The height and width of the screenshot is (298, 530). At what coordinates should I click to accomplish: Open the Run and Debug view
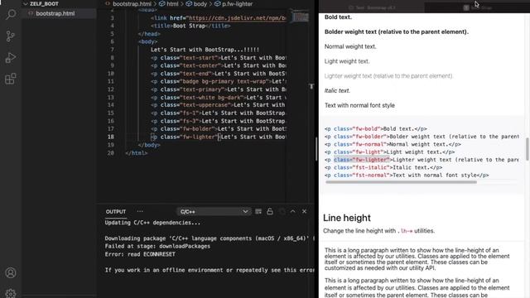point(11,58)
